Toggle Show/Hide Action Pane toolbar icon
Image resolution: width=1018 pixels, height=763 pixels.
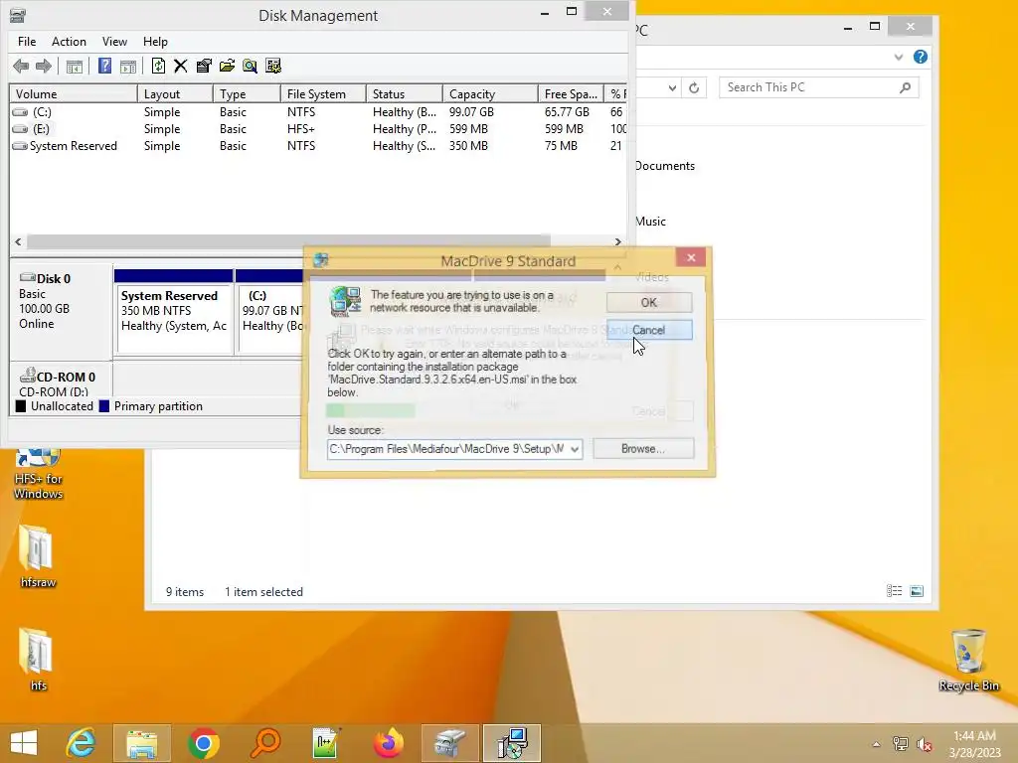pyautogui.click(x=128, y=66)
